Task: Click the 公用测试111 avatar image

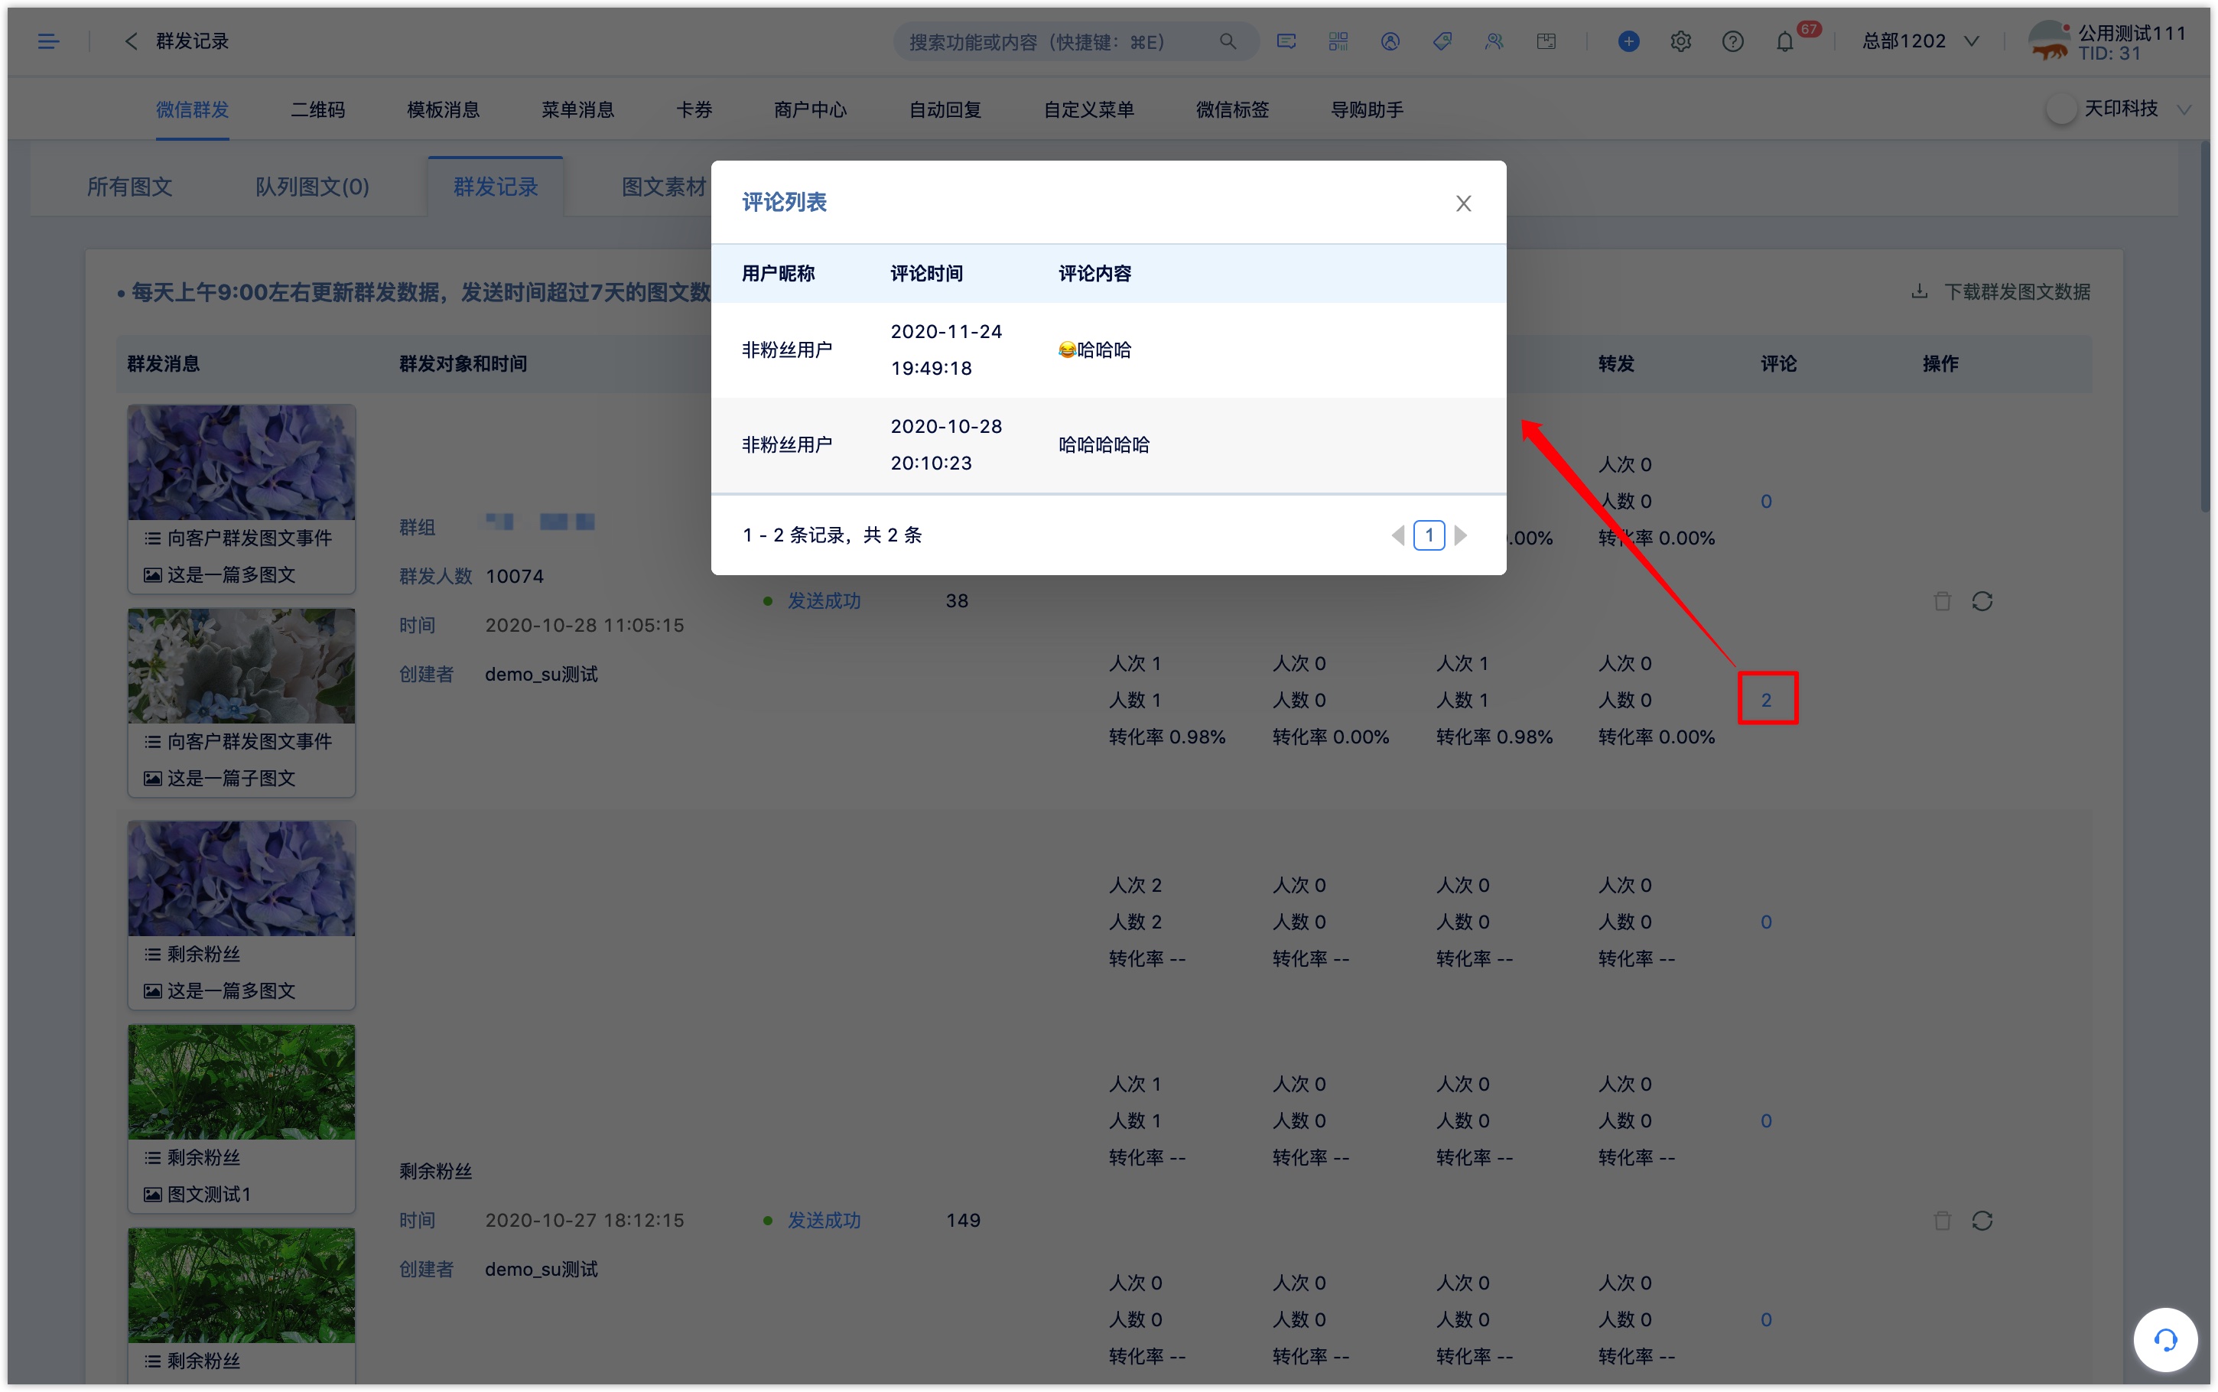Action: [2051, 41]
